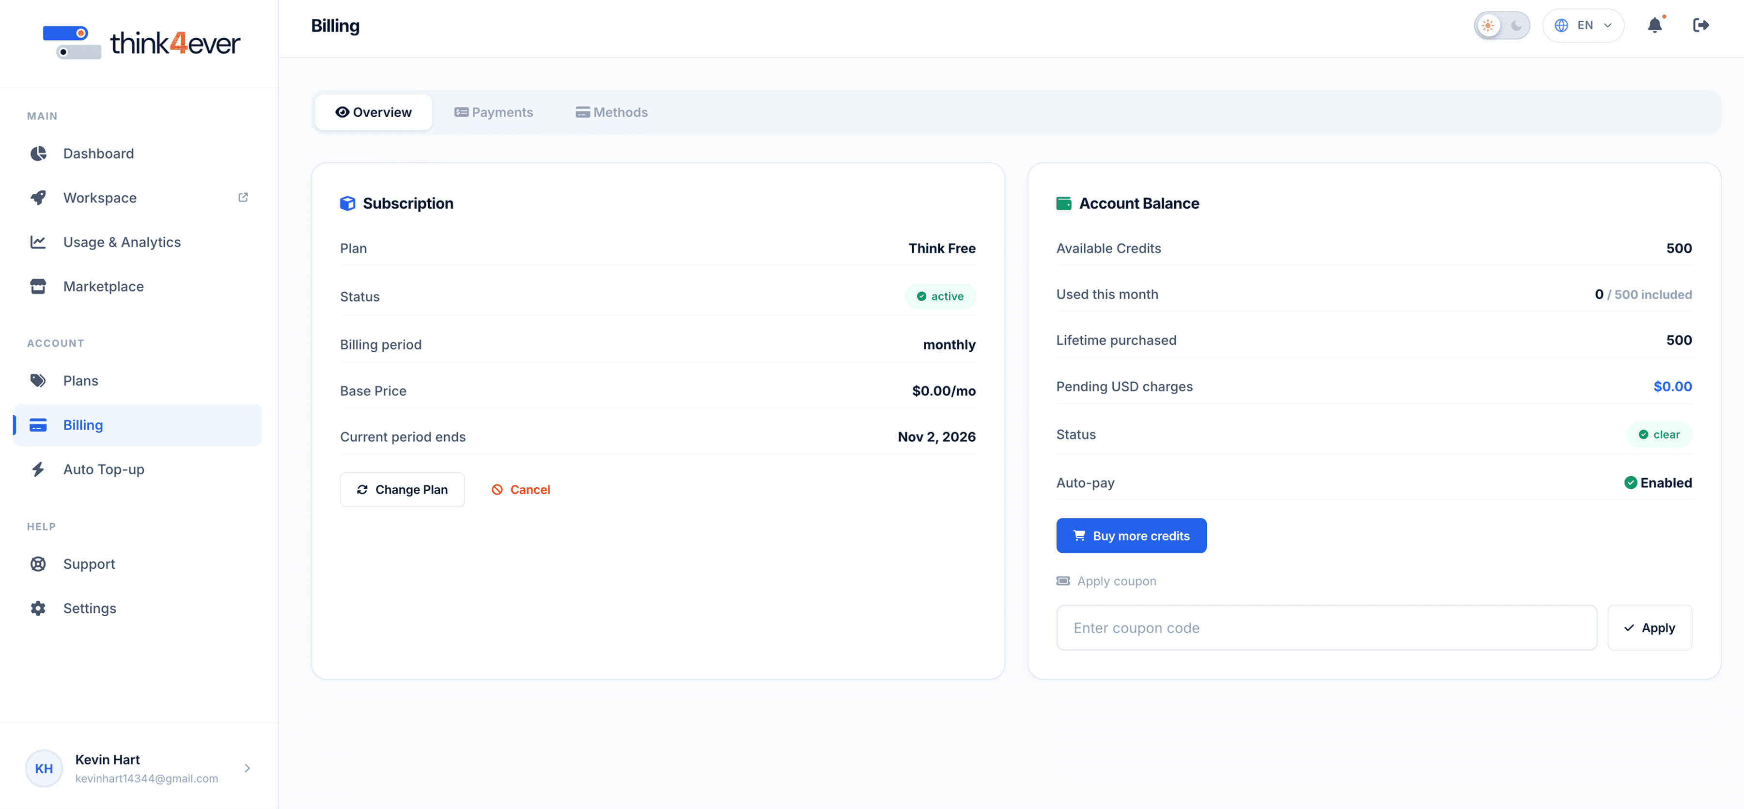
Task: Click the Settings gear icon
Action: (38, 608)
